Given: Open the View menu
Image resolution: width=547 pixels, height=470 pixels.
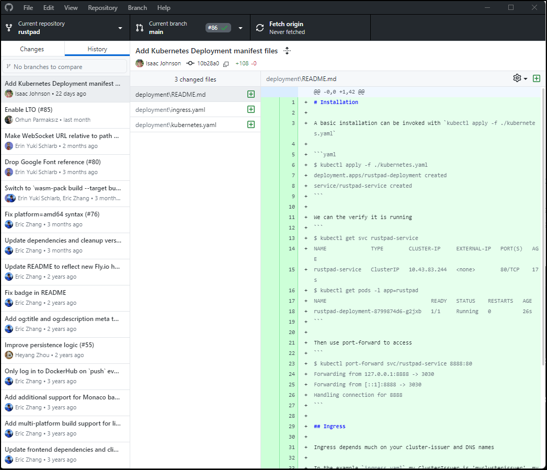Looking at the screenshot, I should point(71,8).
